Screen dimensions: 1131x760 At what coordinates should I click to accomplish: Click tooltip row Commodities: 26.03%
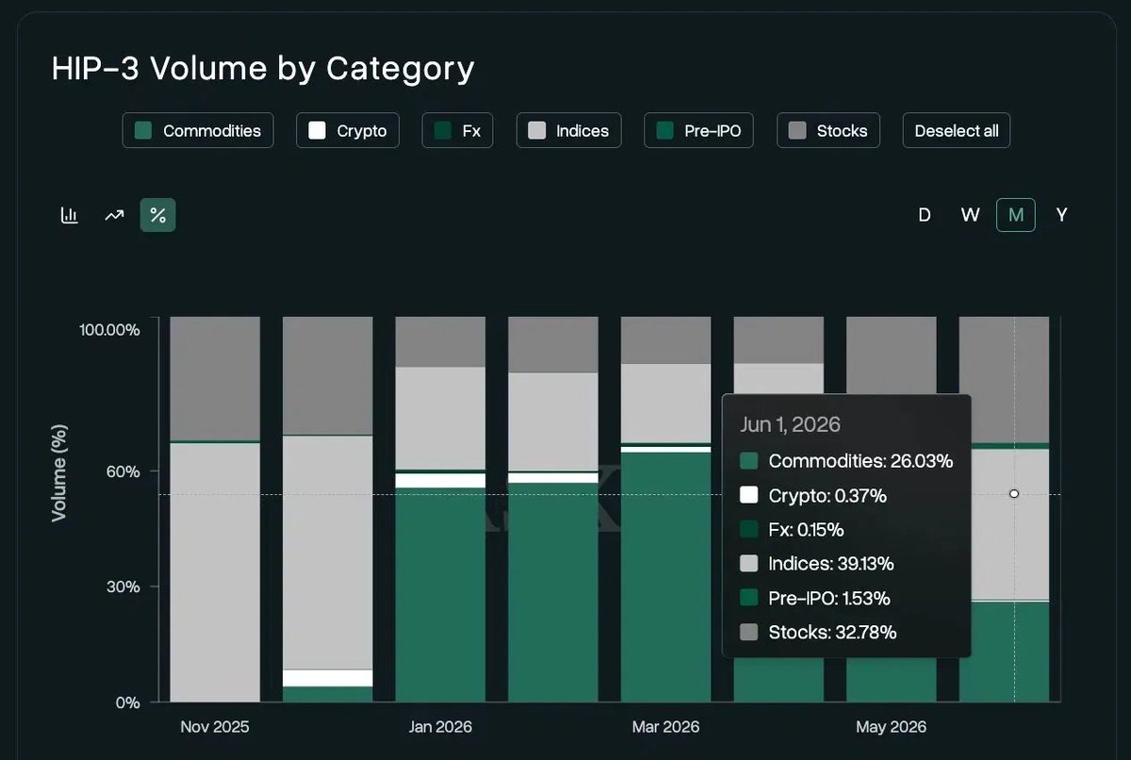tap(846, 461)
